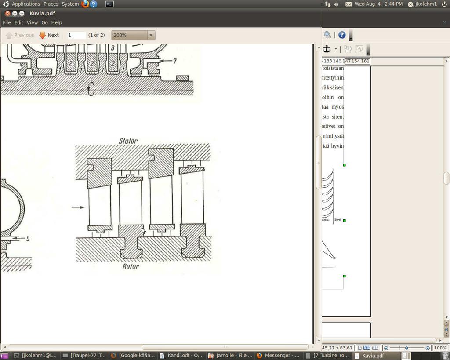Screen dimensions: 450x360
Task: Click the Ungroup objects icon
Action: click(359, 49)
